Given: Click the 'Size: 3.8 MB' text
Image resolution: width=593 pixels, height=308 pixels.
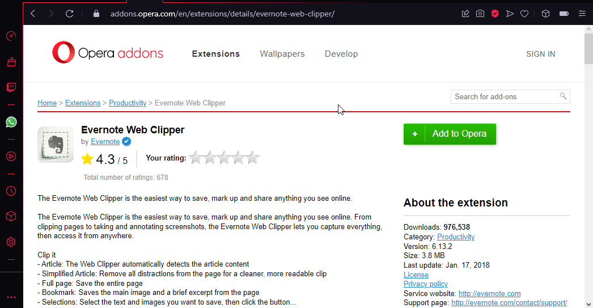Looking at the screenshot, I should click(x=424, y=255).
